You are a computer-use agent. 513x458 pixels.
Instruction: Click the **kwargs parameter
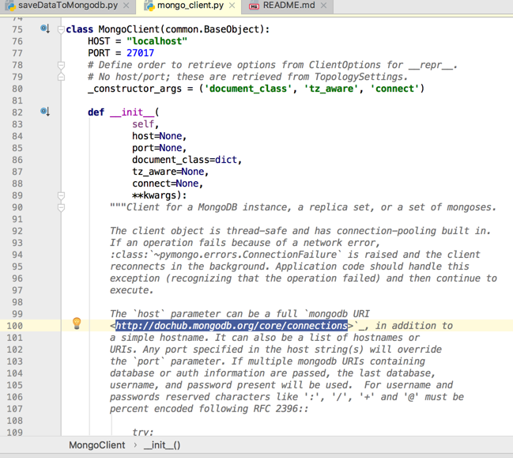pyautogui.click(x=154, y=195)
